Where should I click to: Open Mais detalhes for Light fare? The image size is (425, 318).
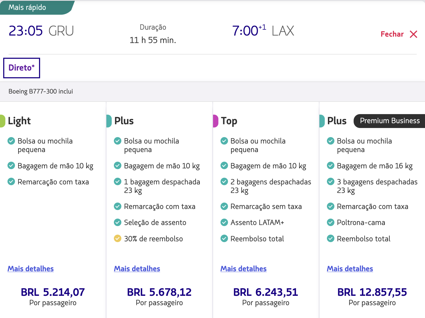click(x=30, y=269)
